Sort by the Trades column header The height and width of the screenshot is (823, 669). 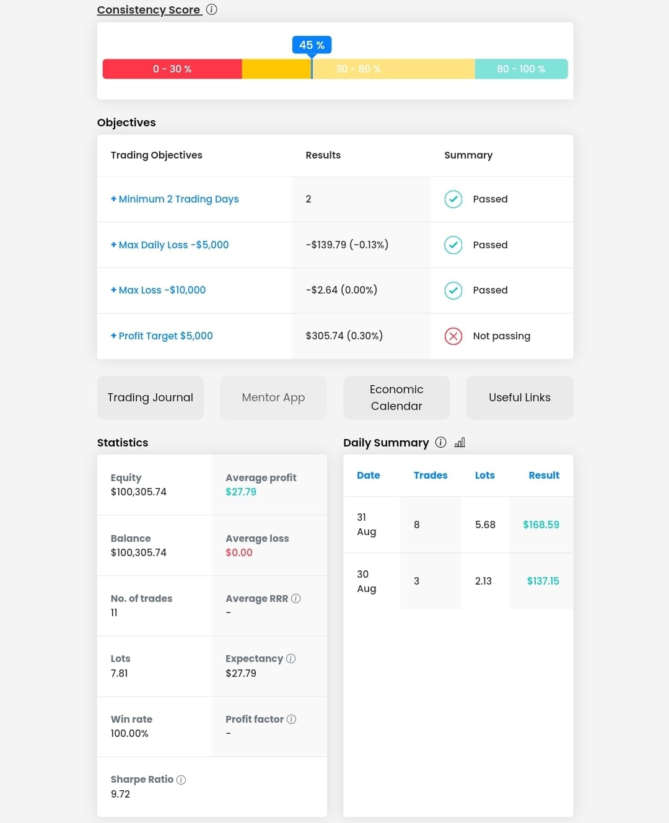tap(431, 475)
